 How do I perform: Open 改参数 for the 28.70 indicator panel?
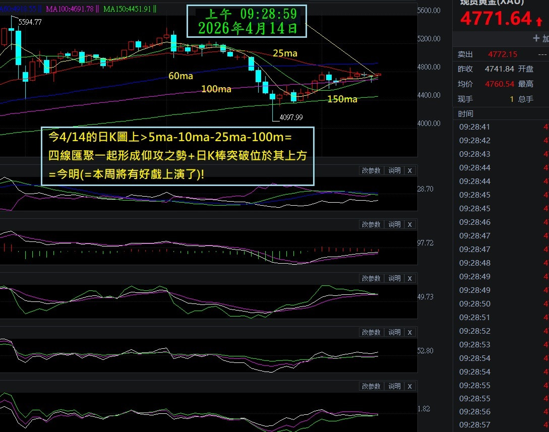coord(371,171)
